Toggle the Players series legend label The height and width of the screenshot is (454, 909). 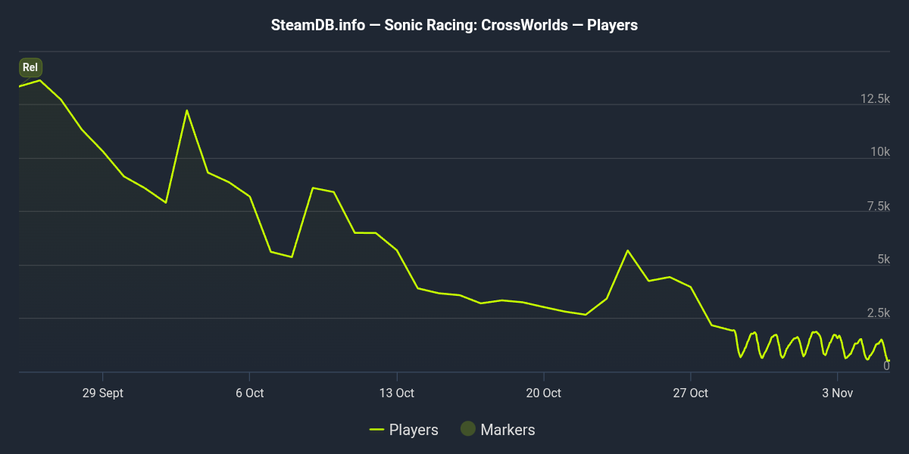[414, 430]
